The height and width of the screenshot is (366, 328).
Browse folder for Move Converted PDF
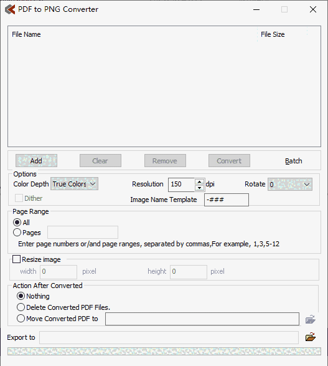[x=311, y=319]
